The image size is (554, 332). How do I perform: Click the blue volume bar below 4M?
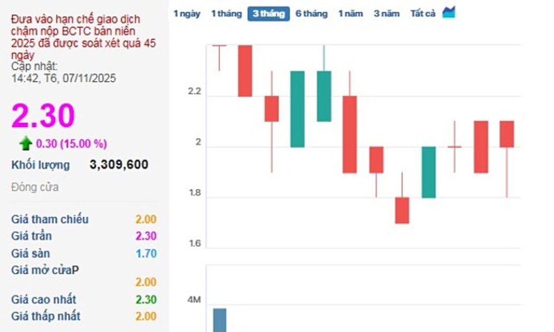[x=219, y=319]
